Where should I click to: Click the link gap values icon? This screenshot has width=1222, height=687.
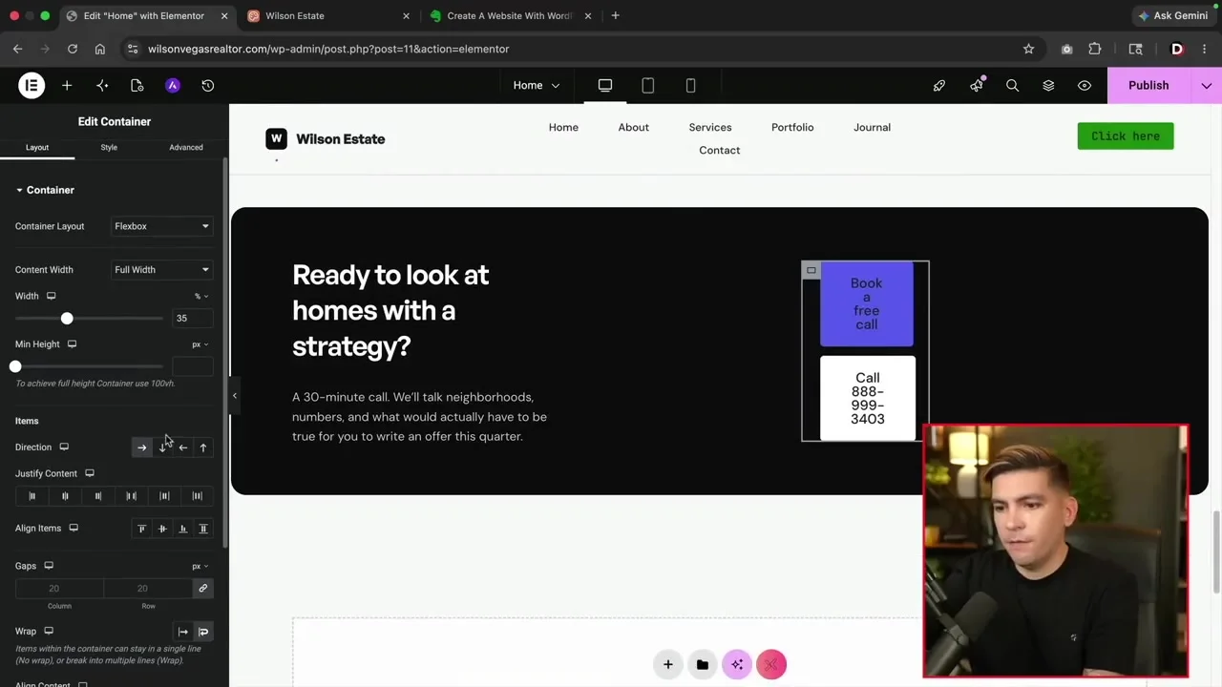[202, 589]
